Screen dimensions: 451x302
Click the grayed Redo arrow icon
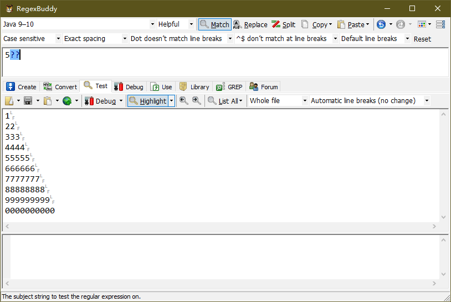[401, 24]
